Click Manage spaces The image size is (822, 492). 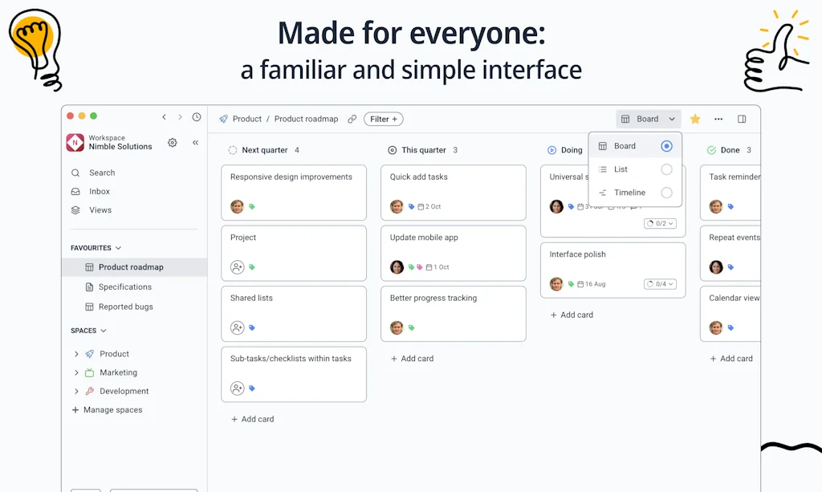pyautogui.click(x=113, y=409)
